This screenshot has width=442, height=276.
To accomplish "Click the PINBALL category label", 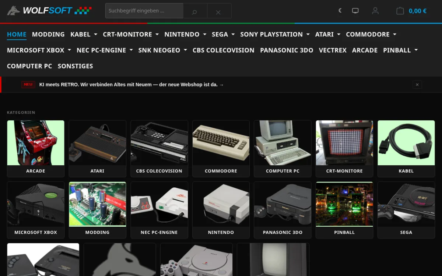I will [344, 233].
